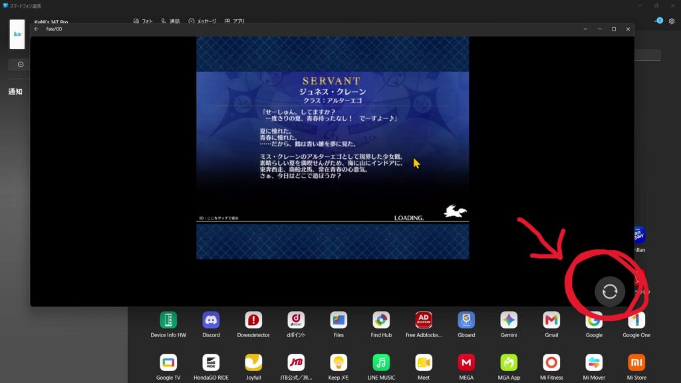681x383 pixels.
Task: Open the dポイント app
Action: [x=296, y=324]
